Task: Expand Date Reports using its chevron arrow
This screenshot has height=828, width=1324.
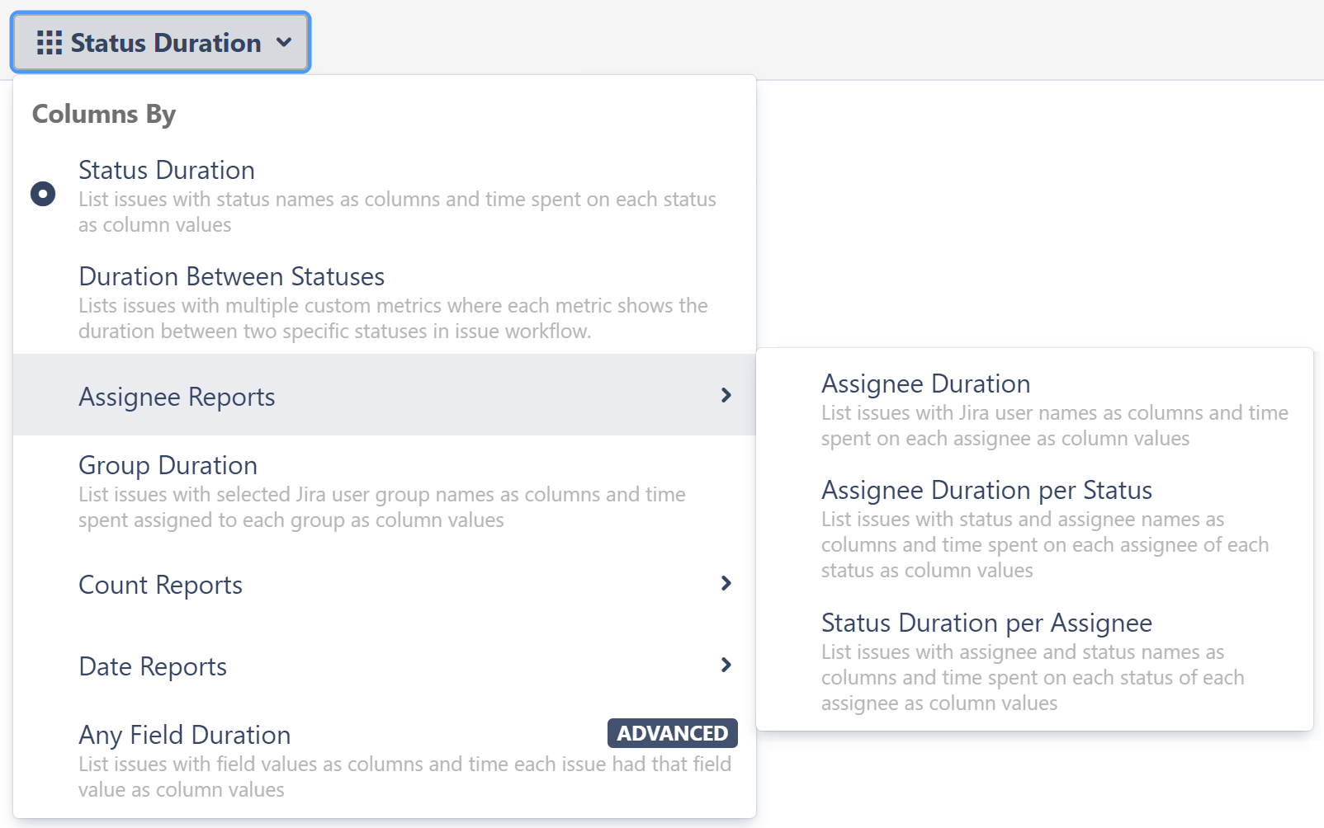Action: point(726,665)
